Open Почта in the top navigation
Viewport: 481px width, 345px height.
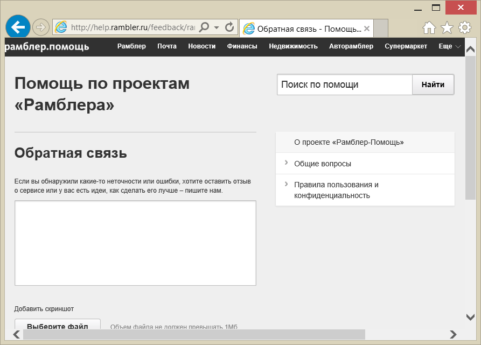coord(167,46)
